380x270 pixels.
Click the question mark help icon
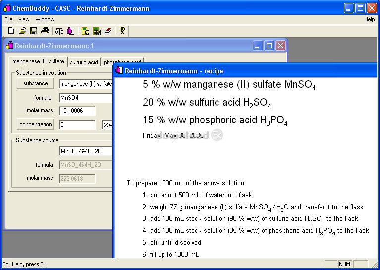point(122,31)
